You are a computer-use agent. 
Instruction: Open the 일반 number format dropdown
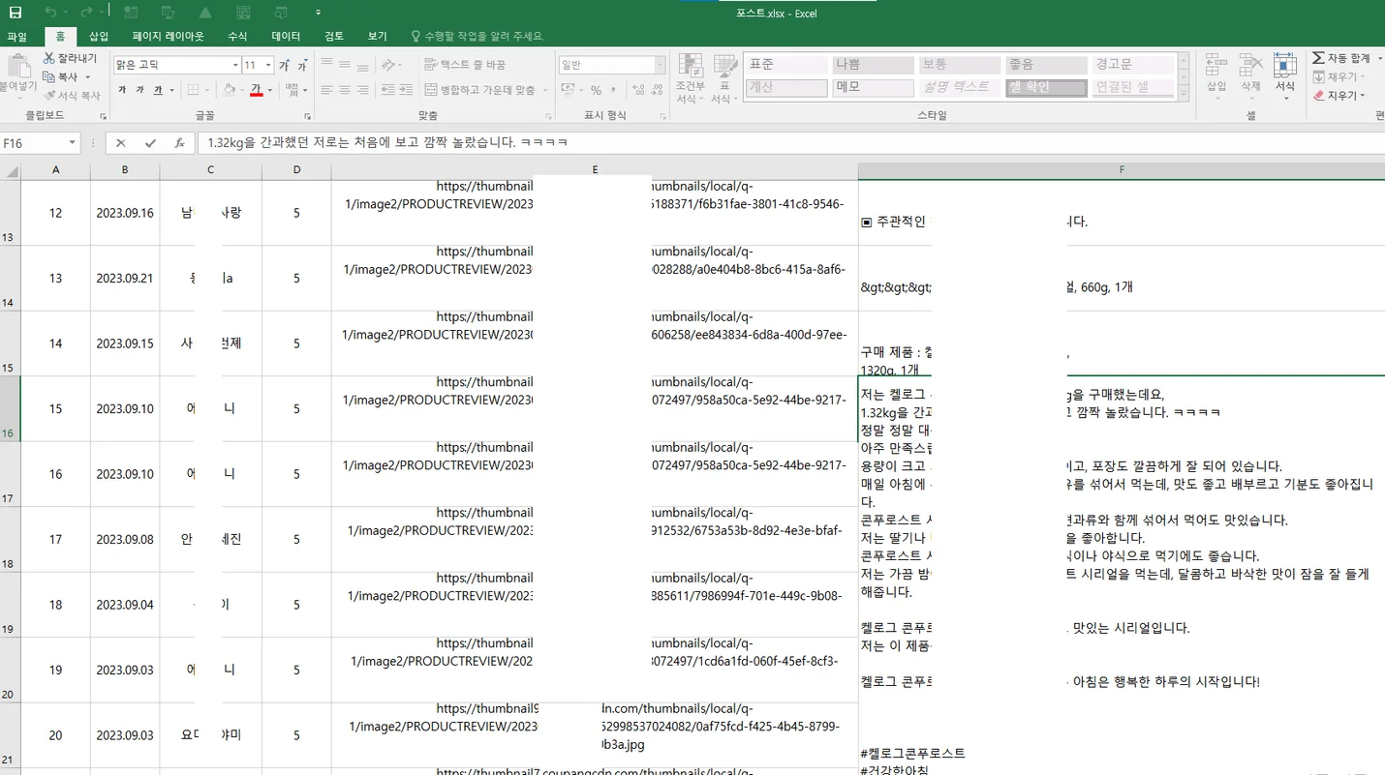(661, 65)
